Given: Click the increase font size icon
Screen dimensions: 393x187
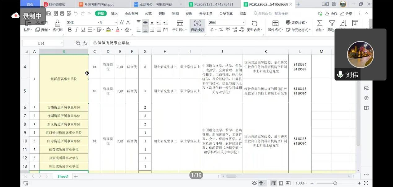Looking at the screenshot, I should tap(122, 23).
